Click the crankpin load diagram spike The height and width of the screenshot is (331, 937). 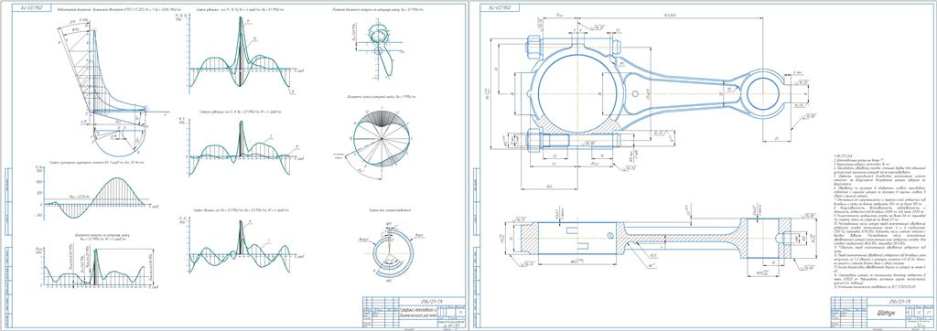[95, 263]
